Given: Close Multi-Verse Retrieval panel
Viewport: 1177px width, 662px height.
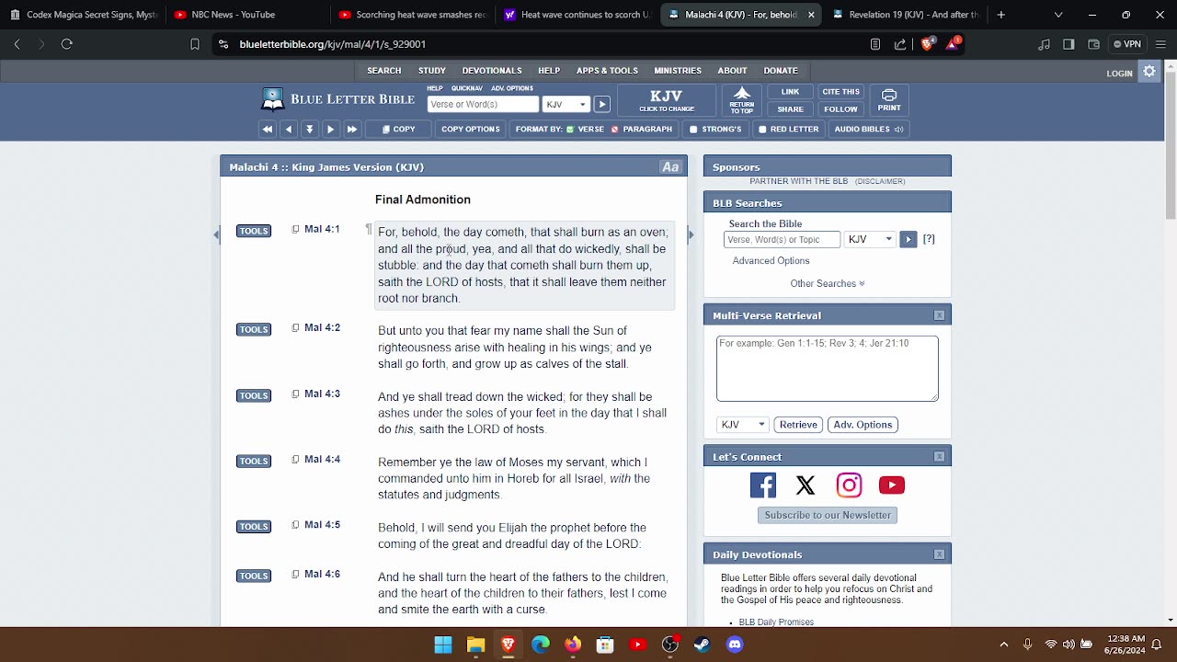Looking at the screenshot, I should tap(939, 315).
